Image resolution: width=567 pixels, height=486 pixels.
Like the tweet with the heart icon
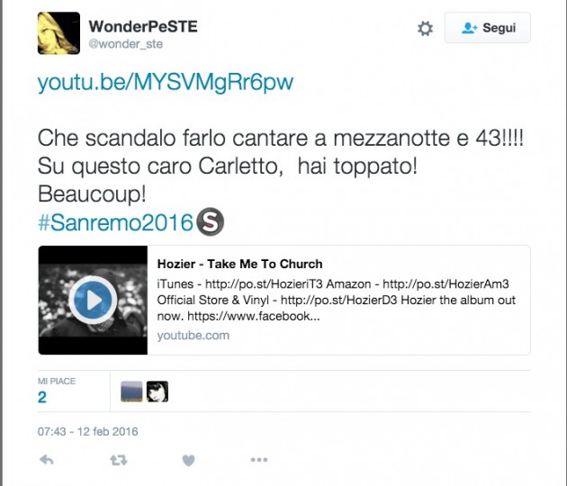[188, 460]
